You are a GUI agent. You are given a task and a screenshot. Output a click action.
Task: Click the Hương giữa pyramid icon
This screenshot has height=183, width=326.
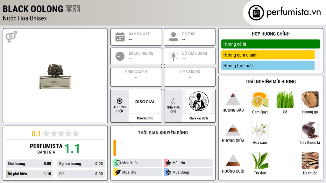click(x=233, y=130)
